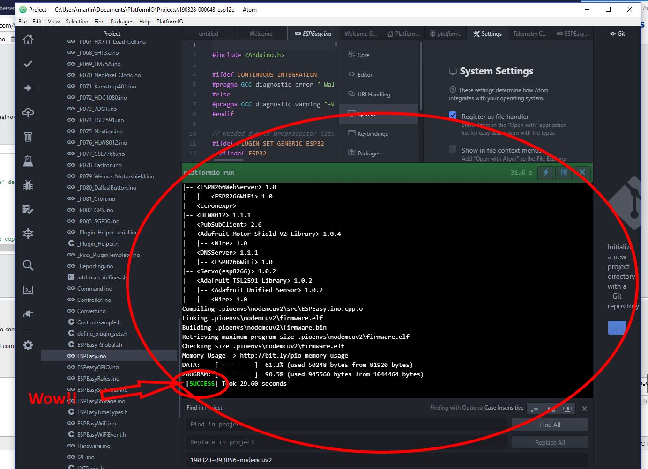
Task: Open the Git panel tab
Action: point(618,34)
